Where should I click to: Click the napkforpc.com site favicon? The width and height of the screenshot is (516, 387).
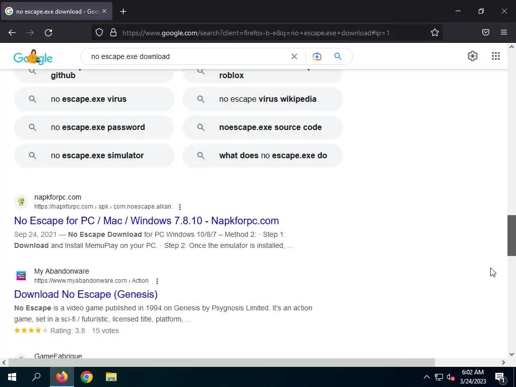pyautogui.click(x=21, y=202)
